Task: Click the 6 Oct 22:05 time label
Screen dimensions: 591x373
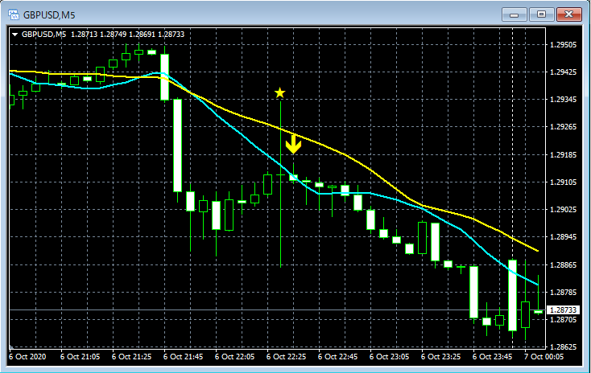Action: tap(234, 357)
